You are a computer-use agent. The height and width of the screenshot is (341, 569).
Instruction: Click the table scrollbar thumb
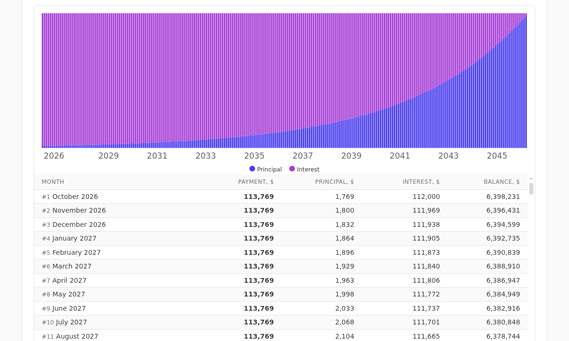point(531,188)
